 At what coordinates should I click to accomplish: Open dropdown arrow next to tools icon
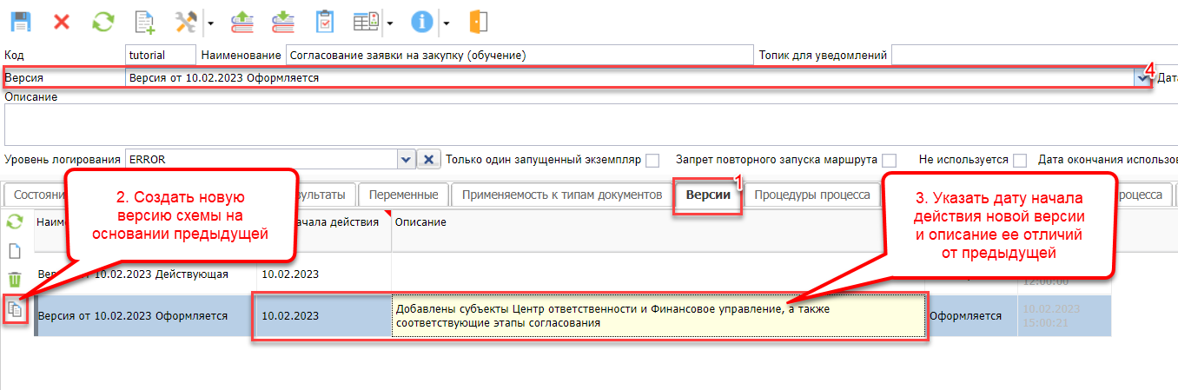point(209,23)
